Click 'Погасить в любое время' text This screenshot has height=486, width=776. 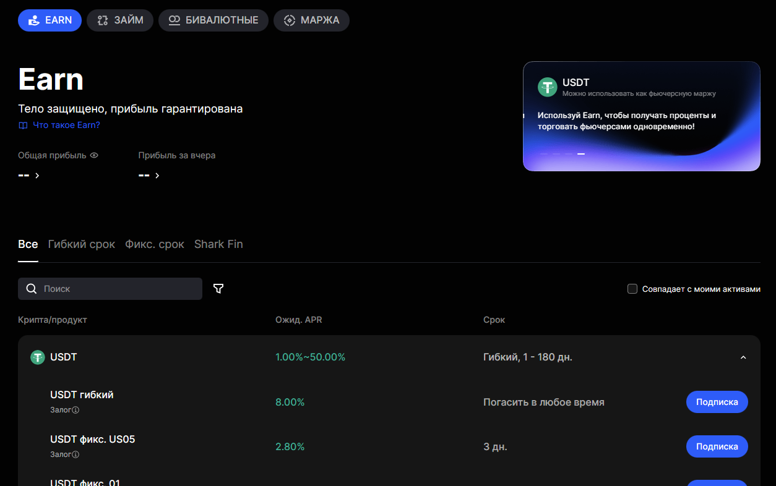tap(544, 402)
